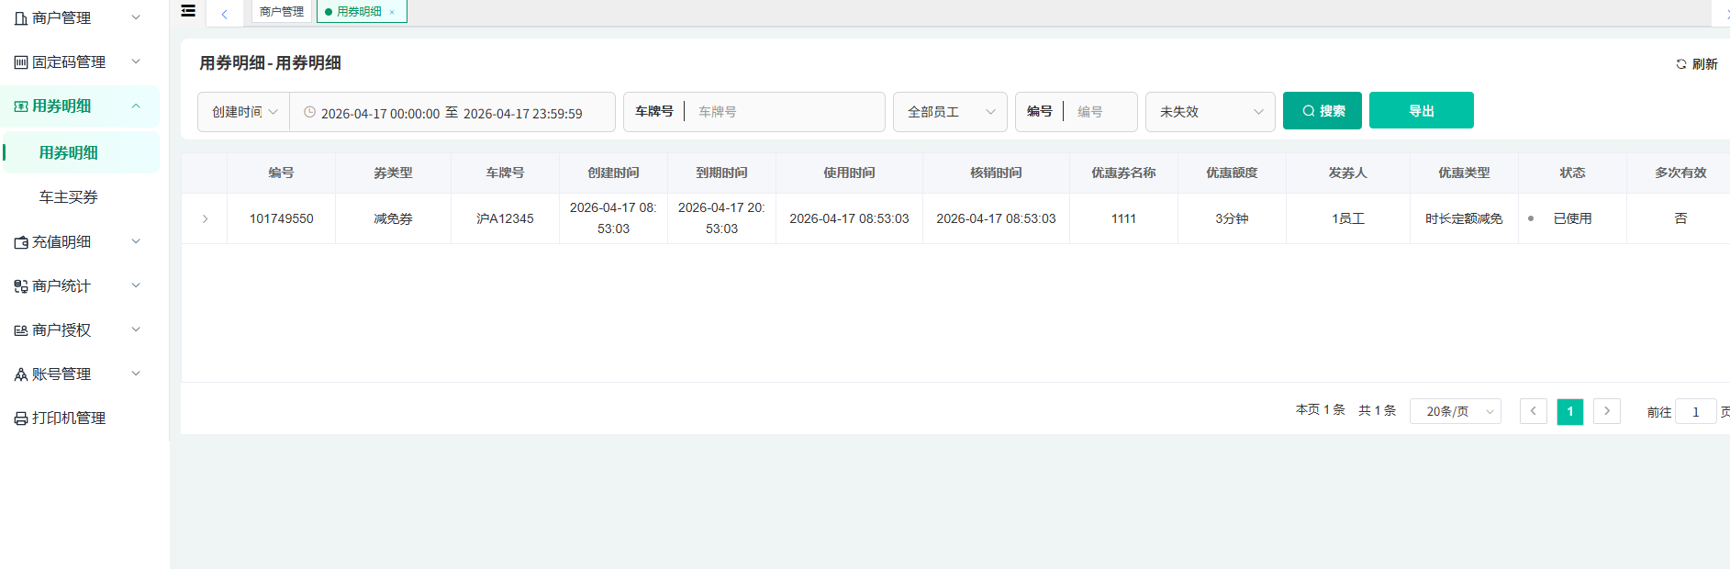
Task: Open the 账号管理 sidebar menu
Action: [x=80, y=374]
